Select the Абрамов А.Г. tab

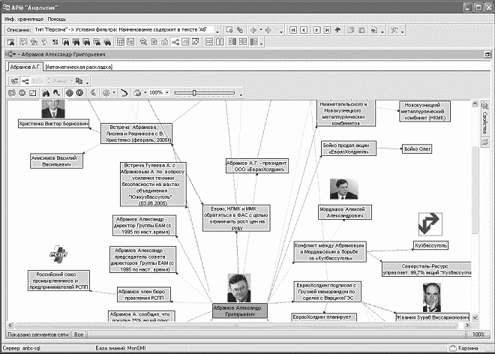pyautogui.click(x=25, y=67)
